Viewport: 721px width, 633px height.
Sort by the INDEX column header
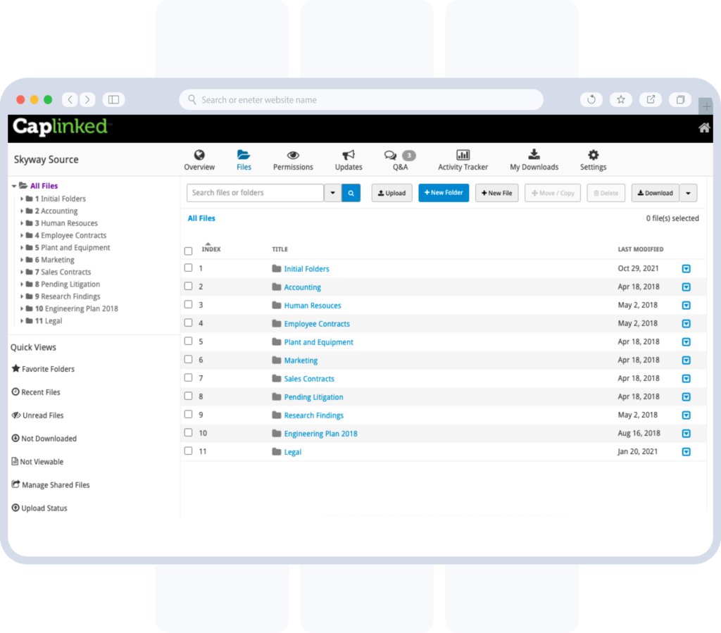211,249
